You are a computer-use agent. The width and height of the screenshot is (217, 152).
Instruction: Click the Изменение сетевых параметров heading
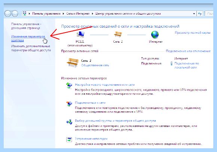tap(84, 78)
